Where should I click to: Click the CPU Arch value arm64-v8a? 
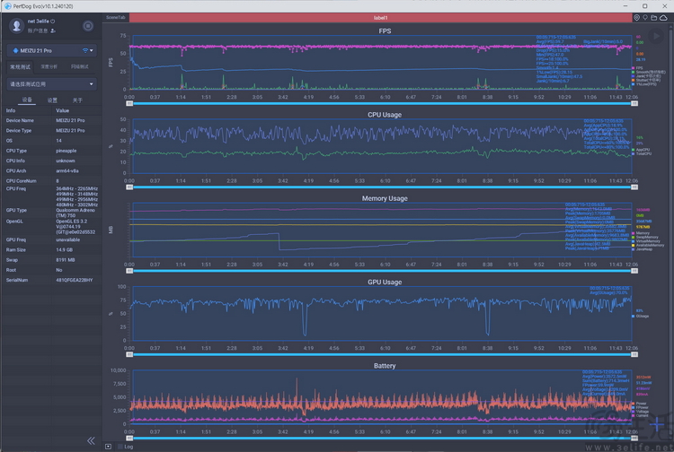point(67,170)
